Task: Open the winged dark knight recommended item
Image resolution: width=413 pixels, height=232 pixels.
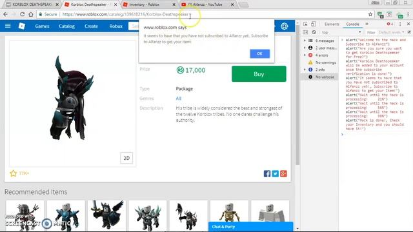Action: tap(106, 216)
